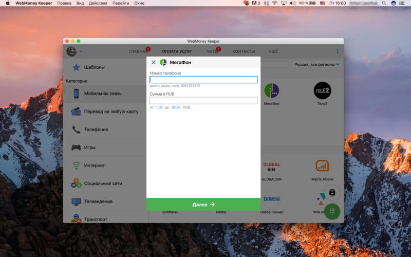Open the ЕЩЁ tab

pyautogui.click(x=273, y=51)
